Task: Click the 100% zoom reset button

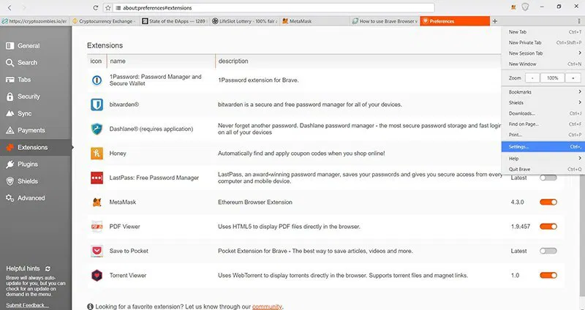Action: coord(553,78)
